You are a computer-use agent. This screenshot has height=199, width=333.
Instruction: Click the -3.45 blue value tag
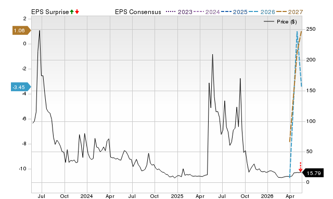(21, 87)
